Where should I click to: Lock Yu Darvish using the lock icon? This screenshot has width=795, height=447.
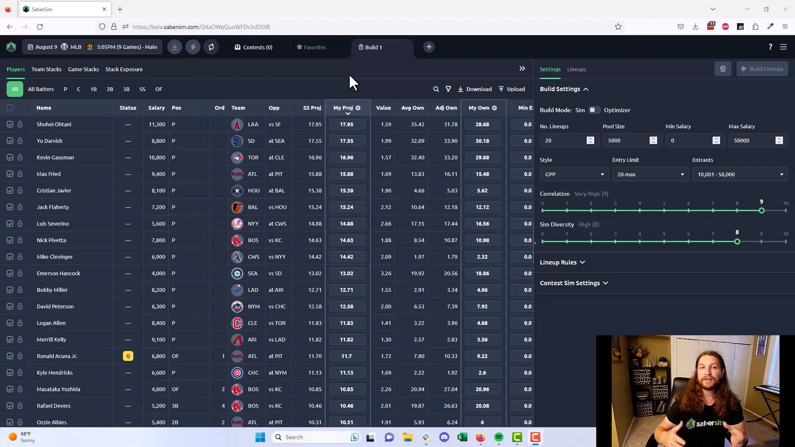click(x=20, y=141)
